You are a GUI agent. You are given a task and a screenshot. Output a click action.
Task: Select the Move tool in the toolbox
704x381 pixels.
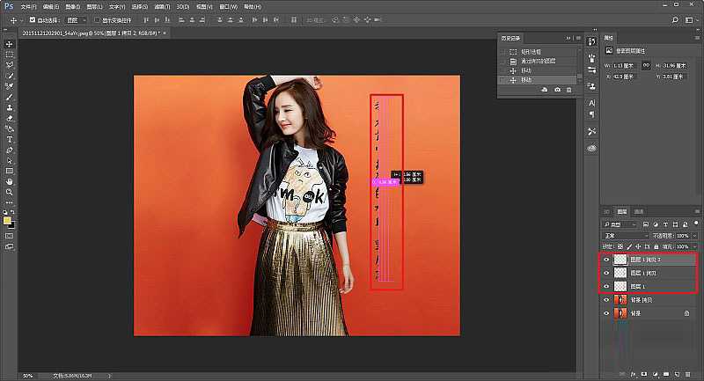click(x=9, y=44)
